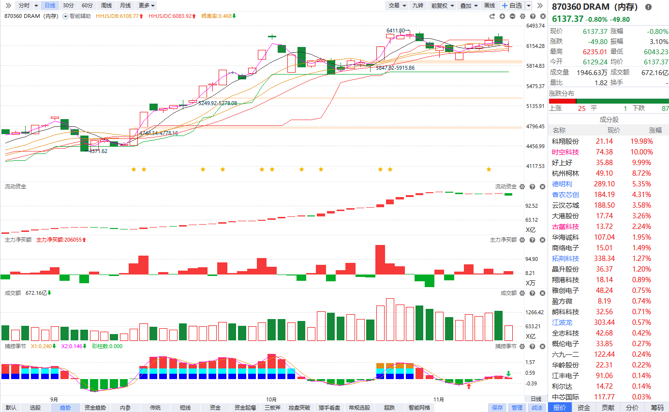This screenshot has width=669, height=412.
Task: Open the 叠加 overlay dropdown
Action: point(468,5)
